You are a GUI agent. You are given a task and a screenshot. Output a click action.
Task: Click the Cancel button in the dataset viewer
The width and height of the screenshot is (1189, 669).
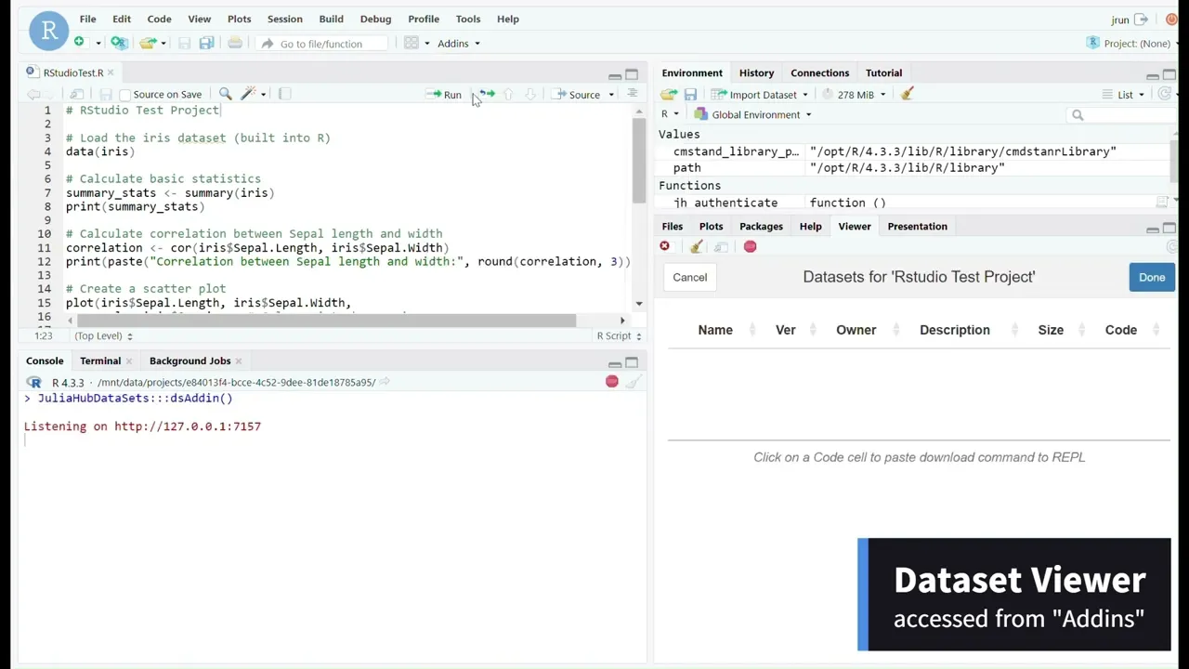pos(689,277)
